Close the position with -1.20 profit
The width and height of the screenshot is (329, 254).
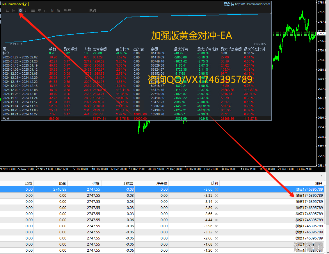click(x=216, y=251)
